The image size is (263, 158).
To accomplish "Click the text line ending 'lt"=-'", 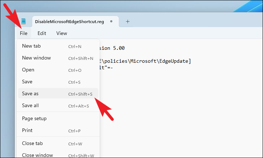I will pos(107,67).
